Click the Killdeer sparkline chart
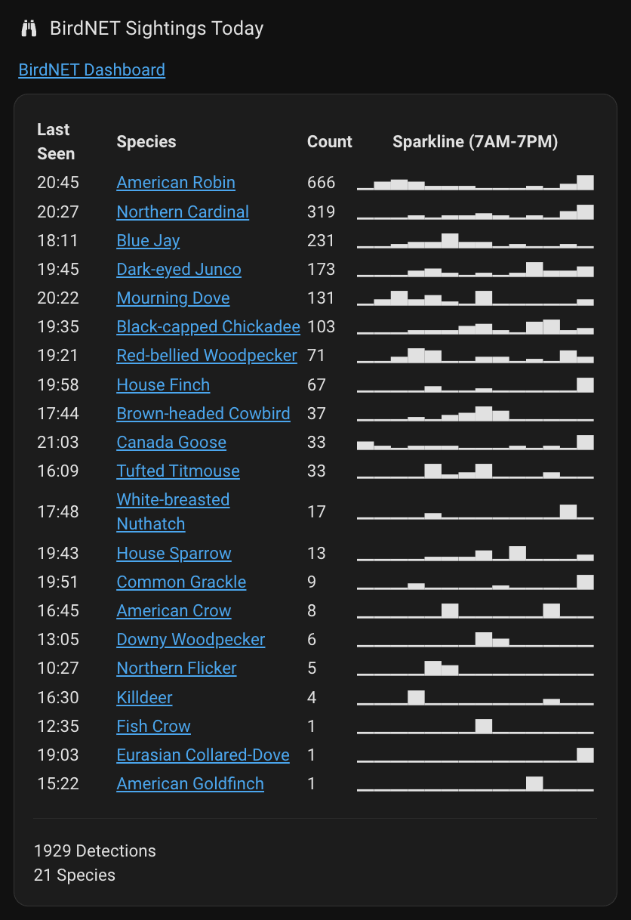Screen dimensions: 631x920 pyautogui.click(x=476, y=698)
